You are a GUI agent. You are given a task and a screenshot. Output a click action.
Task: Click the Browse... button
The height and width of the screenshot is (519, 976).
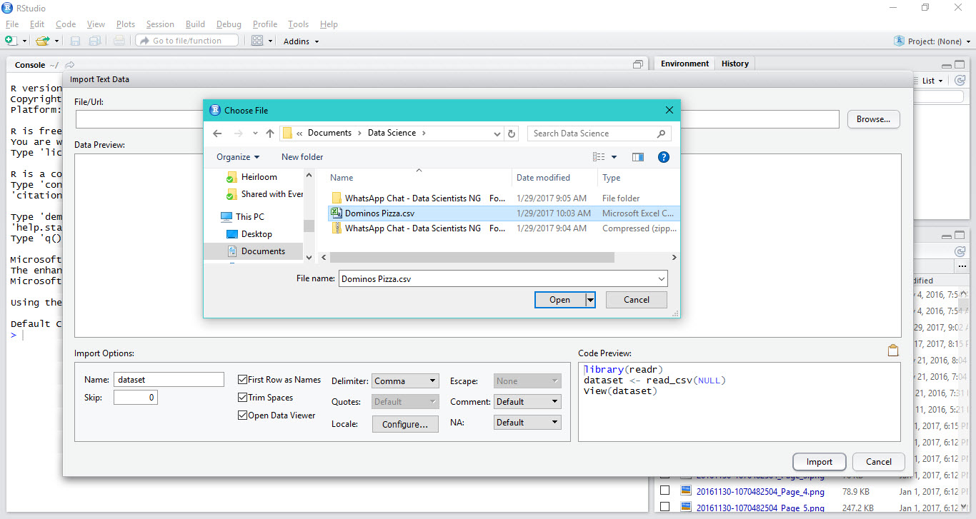pos(873,119)
